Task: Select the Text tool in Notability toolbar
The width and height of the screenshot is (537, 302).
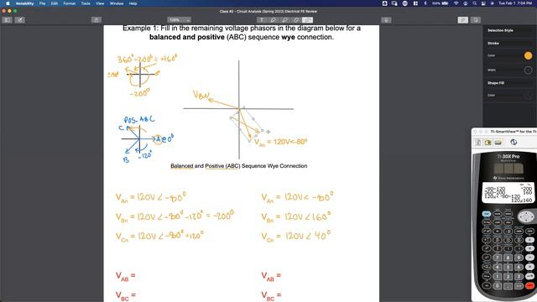Action: [262, 20]
